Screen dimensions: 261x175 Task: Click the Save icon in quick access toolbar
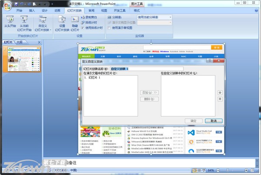(16, 4)
